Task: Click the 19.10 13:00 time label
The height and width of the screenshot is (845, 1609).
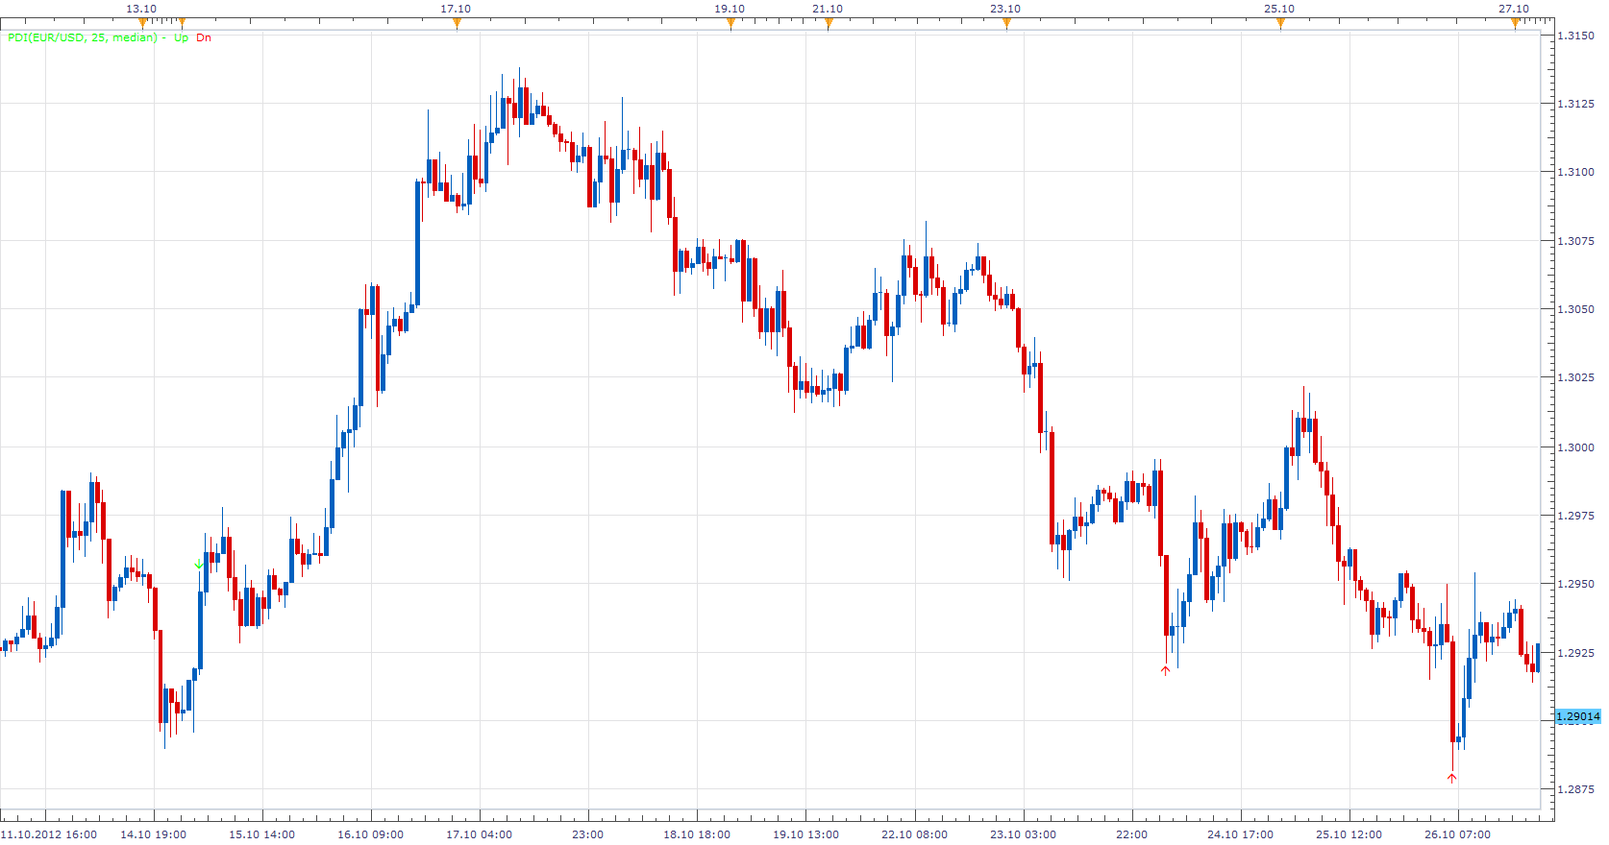Action: pyautogui.click(x=805, y=834)
